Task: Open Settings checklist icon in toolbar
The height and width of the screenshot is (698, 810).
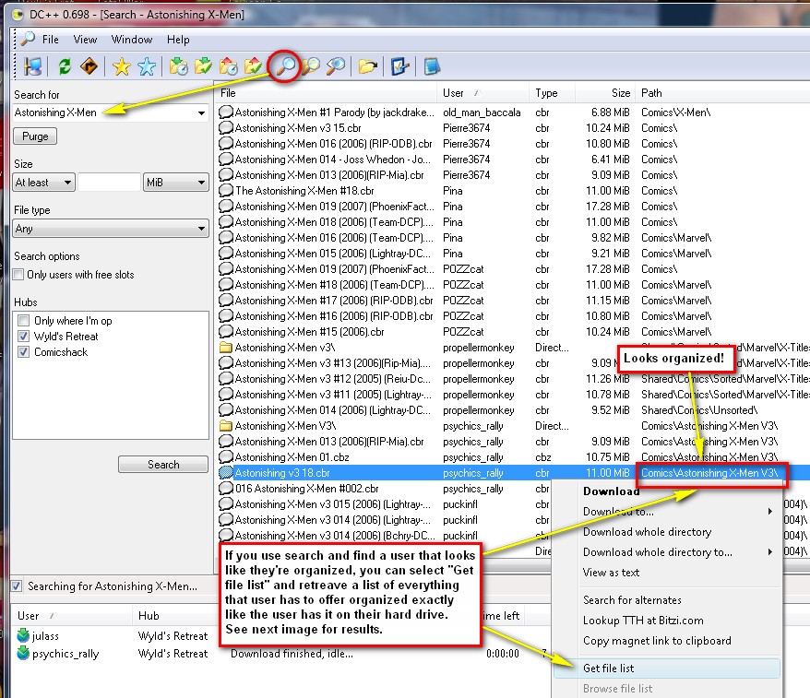Action: click(x=399, y=66)
